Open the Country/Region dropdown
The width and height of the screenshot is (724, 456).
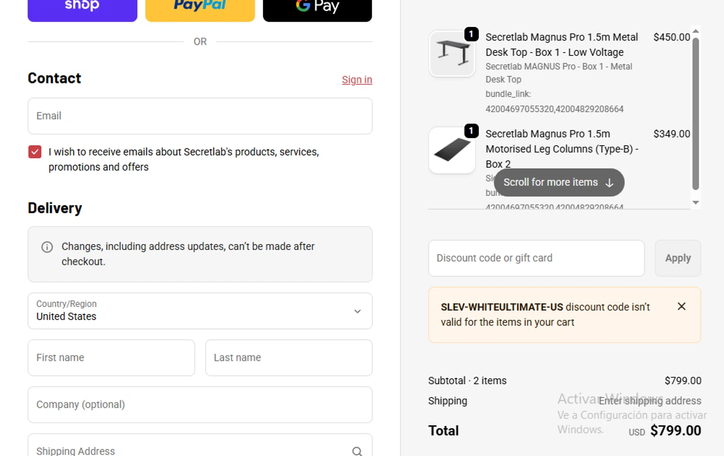tap(200, 311)
